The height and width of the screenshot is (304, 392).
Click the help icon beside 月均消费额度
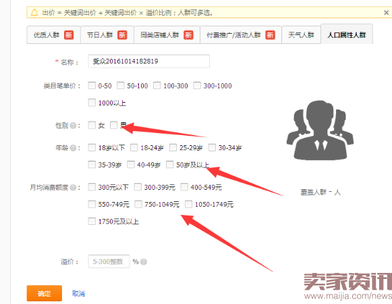tap(73, 188)
